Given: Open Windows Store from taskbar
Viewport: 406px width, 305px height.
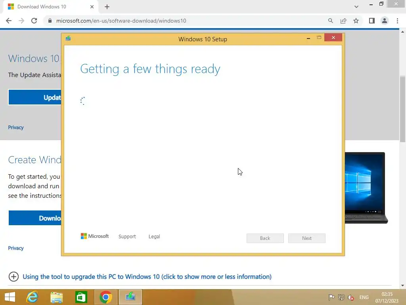Looking at the screenshot, I should click(x=81, y=297).
